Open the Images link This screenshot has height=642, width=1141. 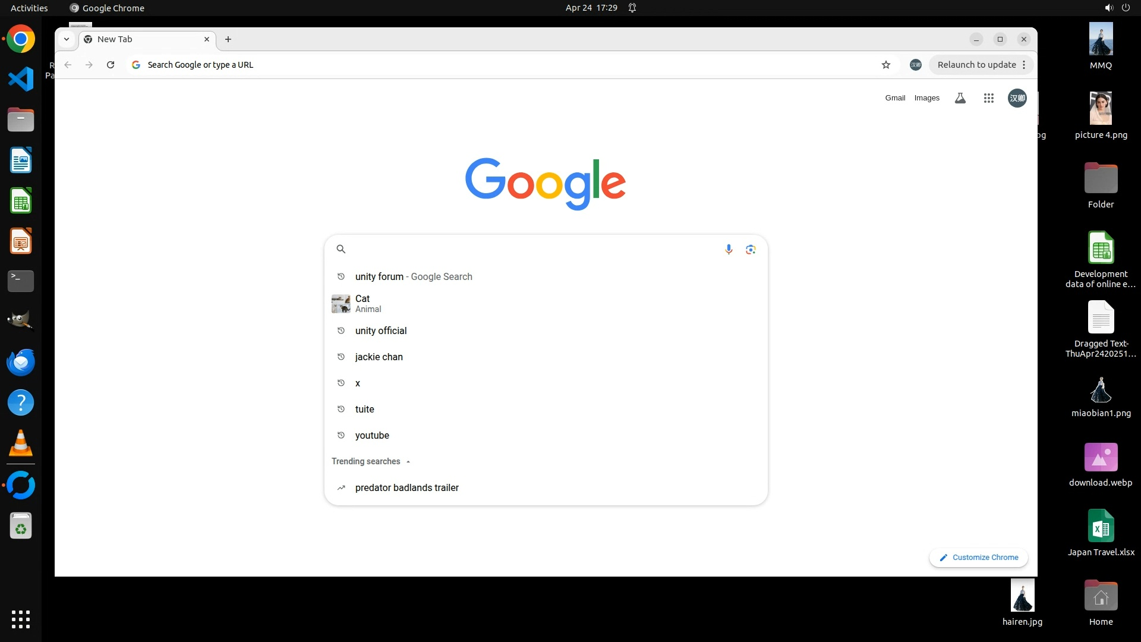[926, 98]
